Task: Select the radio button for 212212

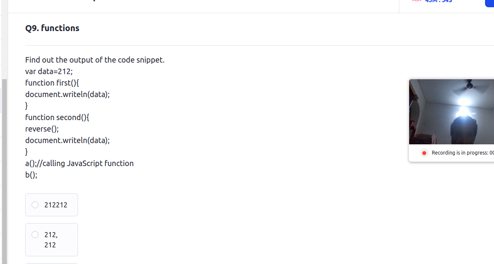Action: point(35,205)
